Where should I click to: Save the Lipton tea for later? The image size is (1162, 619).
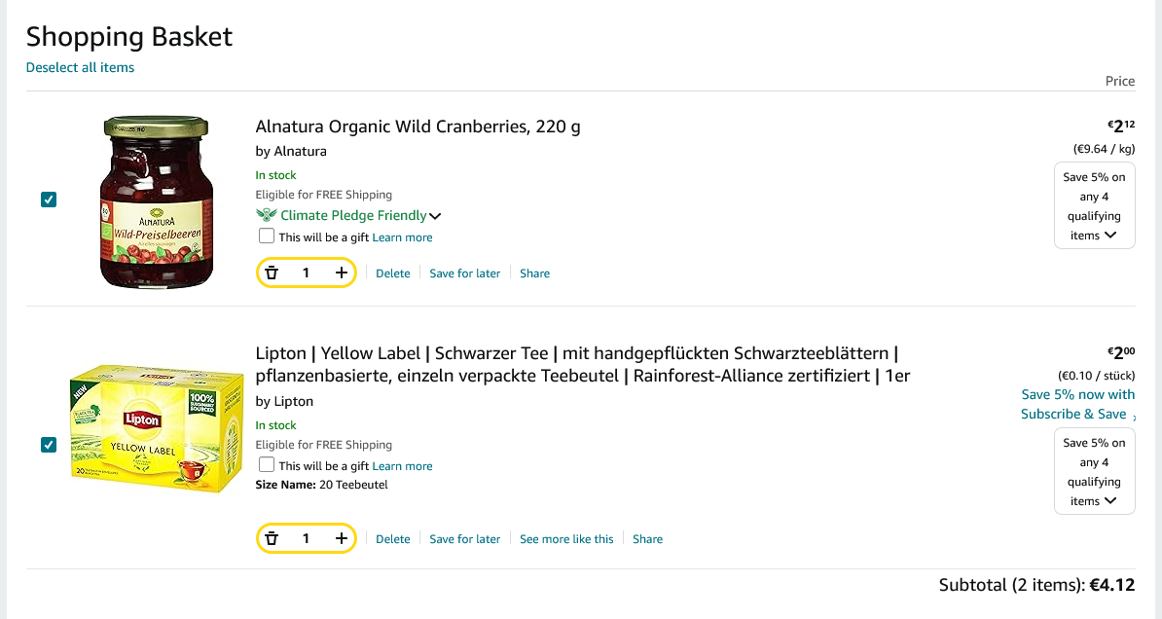point(464,539)
